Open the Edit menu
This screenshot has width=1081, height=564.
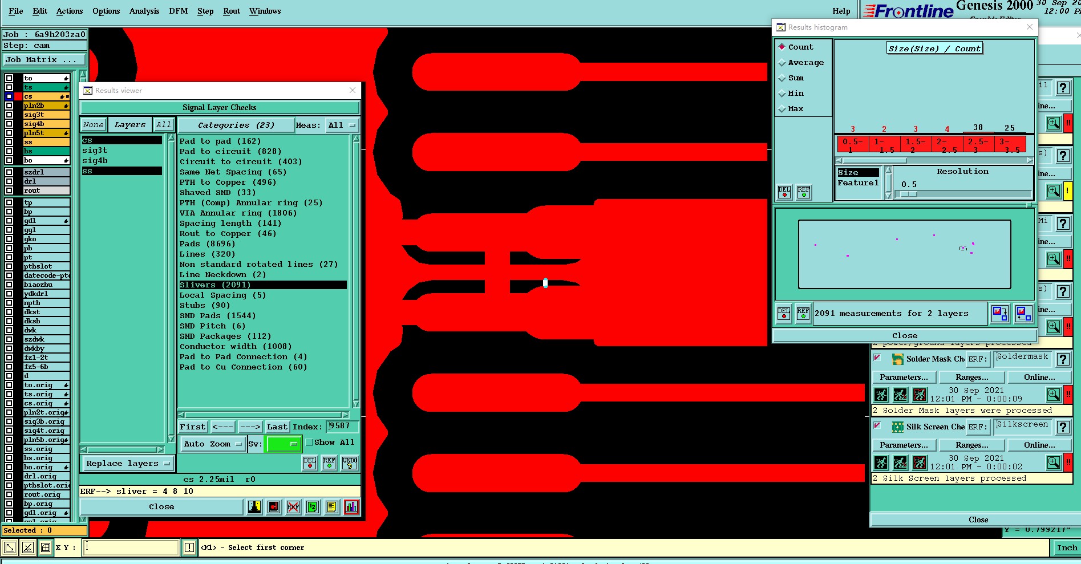coord(40,11)
